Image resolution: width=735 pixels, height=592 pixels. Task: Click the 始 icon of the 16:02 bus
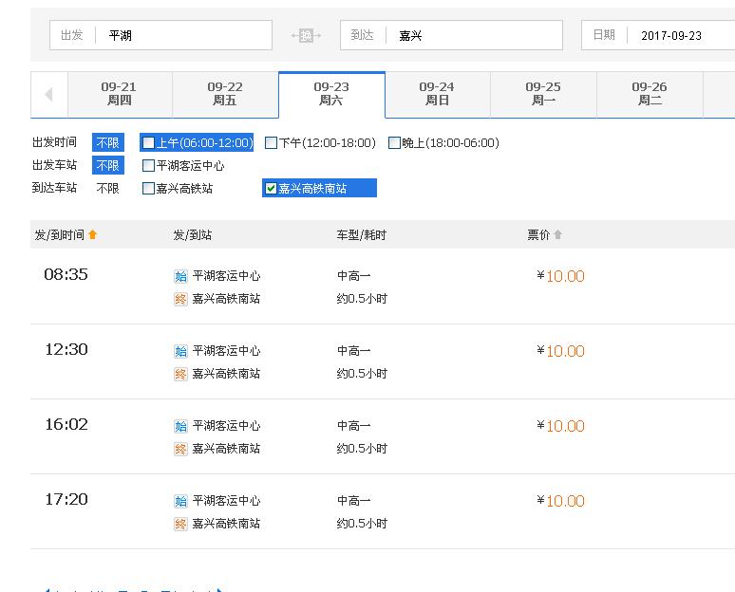[180, 426]
